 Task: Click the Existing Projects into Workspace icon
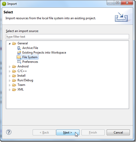19,53
